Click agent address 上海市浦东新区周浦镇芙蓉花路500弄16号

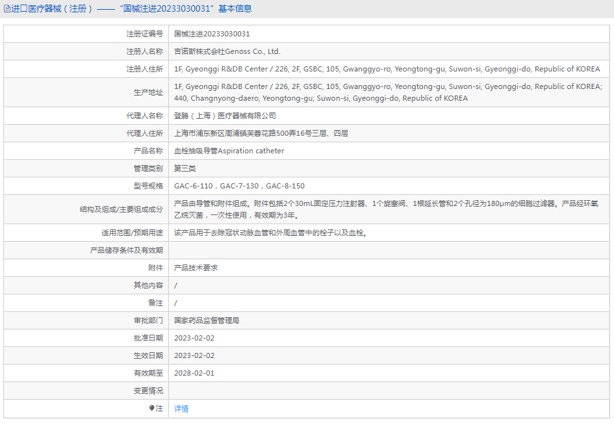click(x=261, y=134)
